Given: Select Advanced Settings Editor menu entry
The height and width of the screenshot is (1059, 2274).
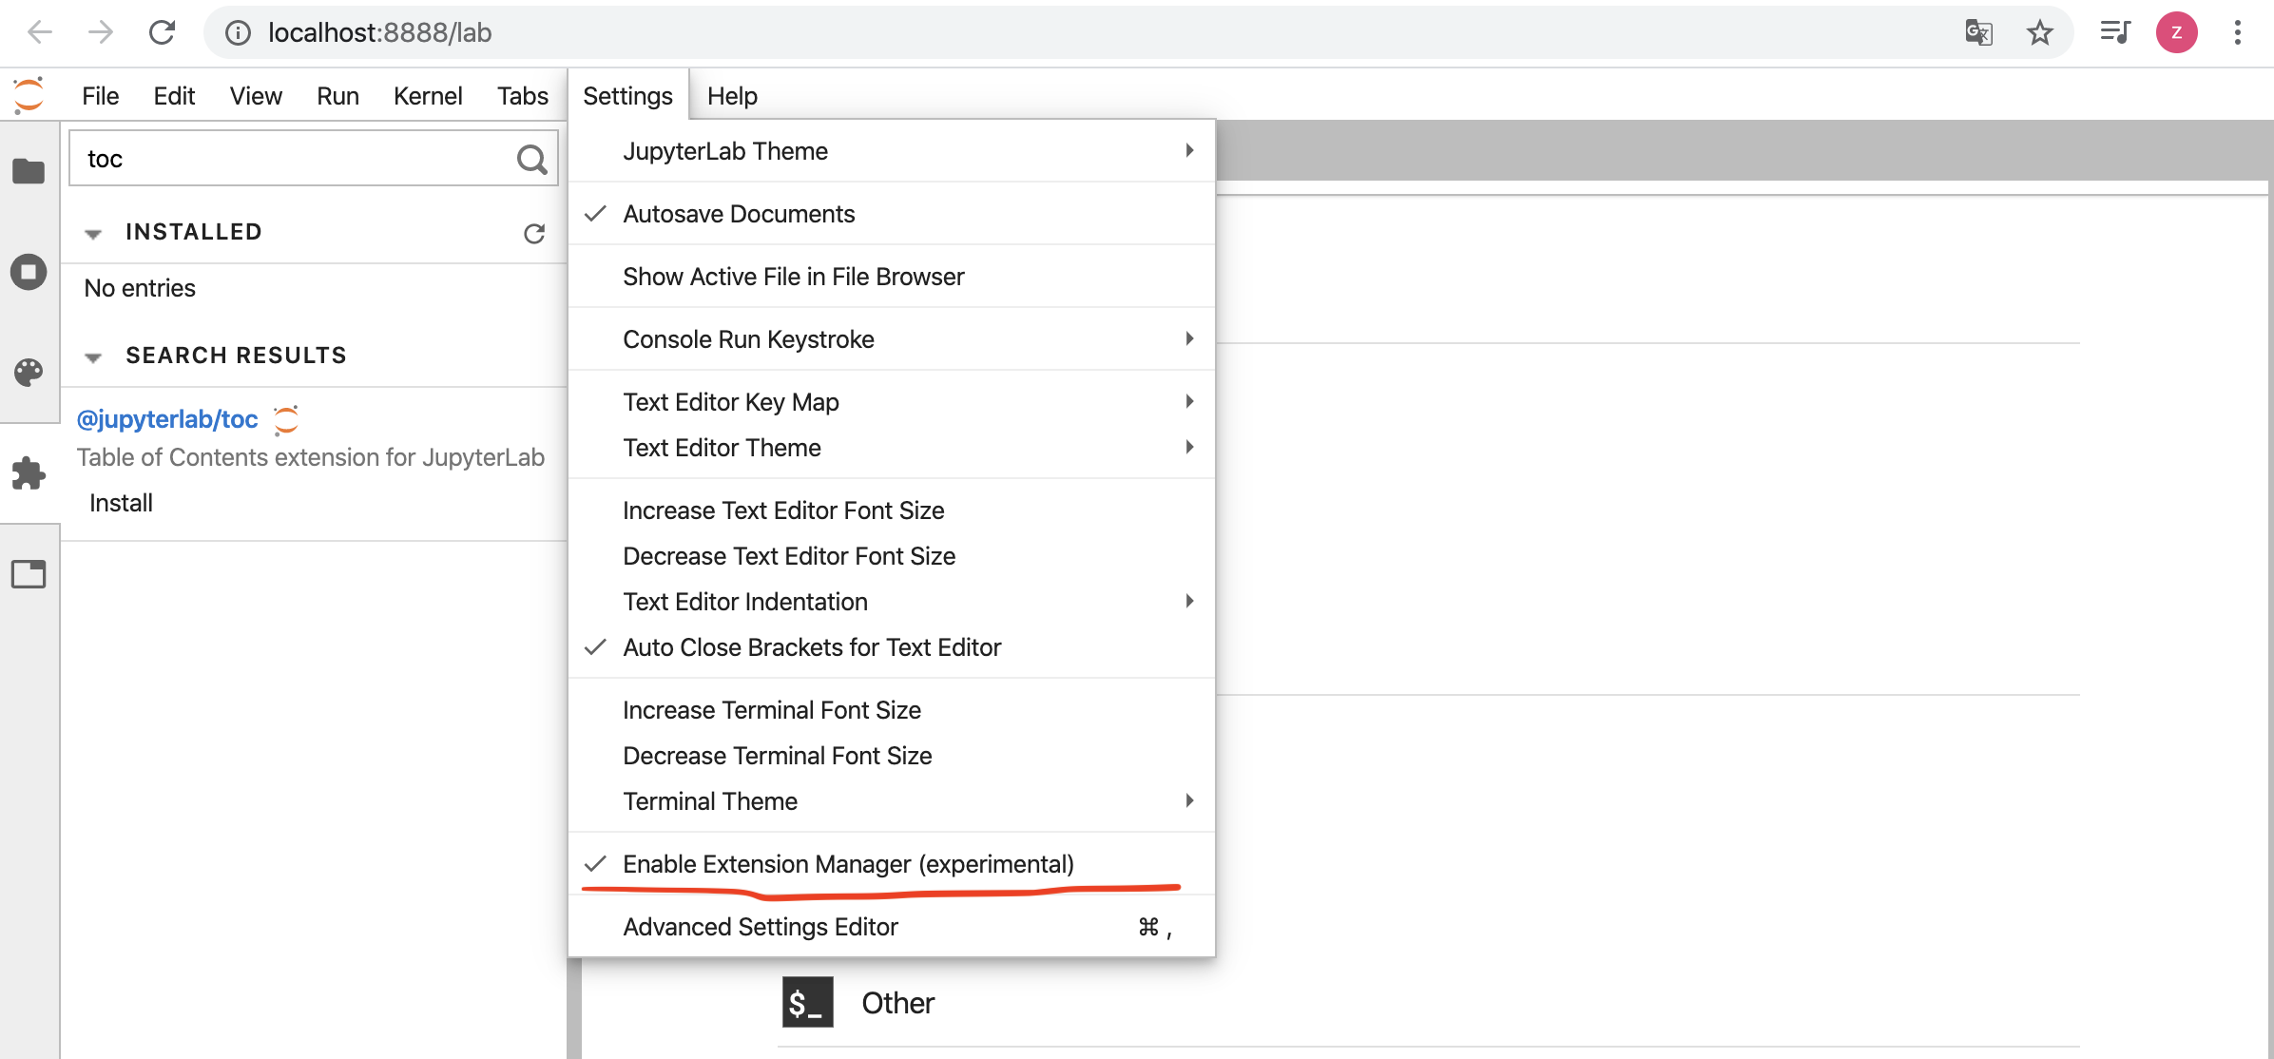Looking at the screenshot, I should click(x=760, y=927).
